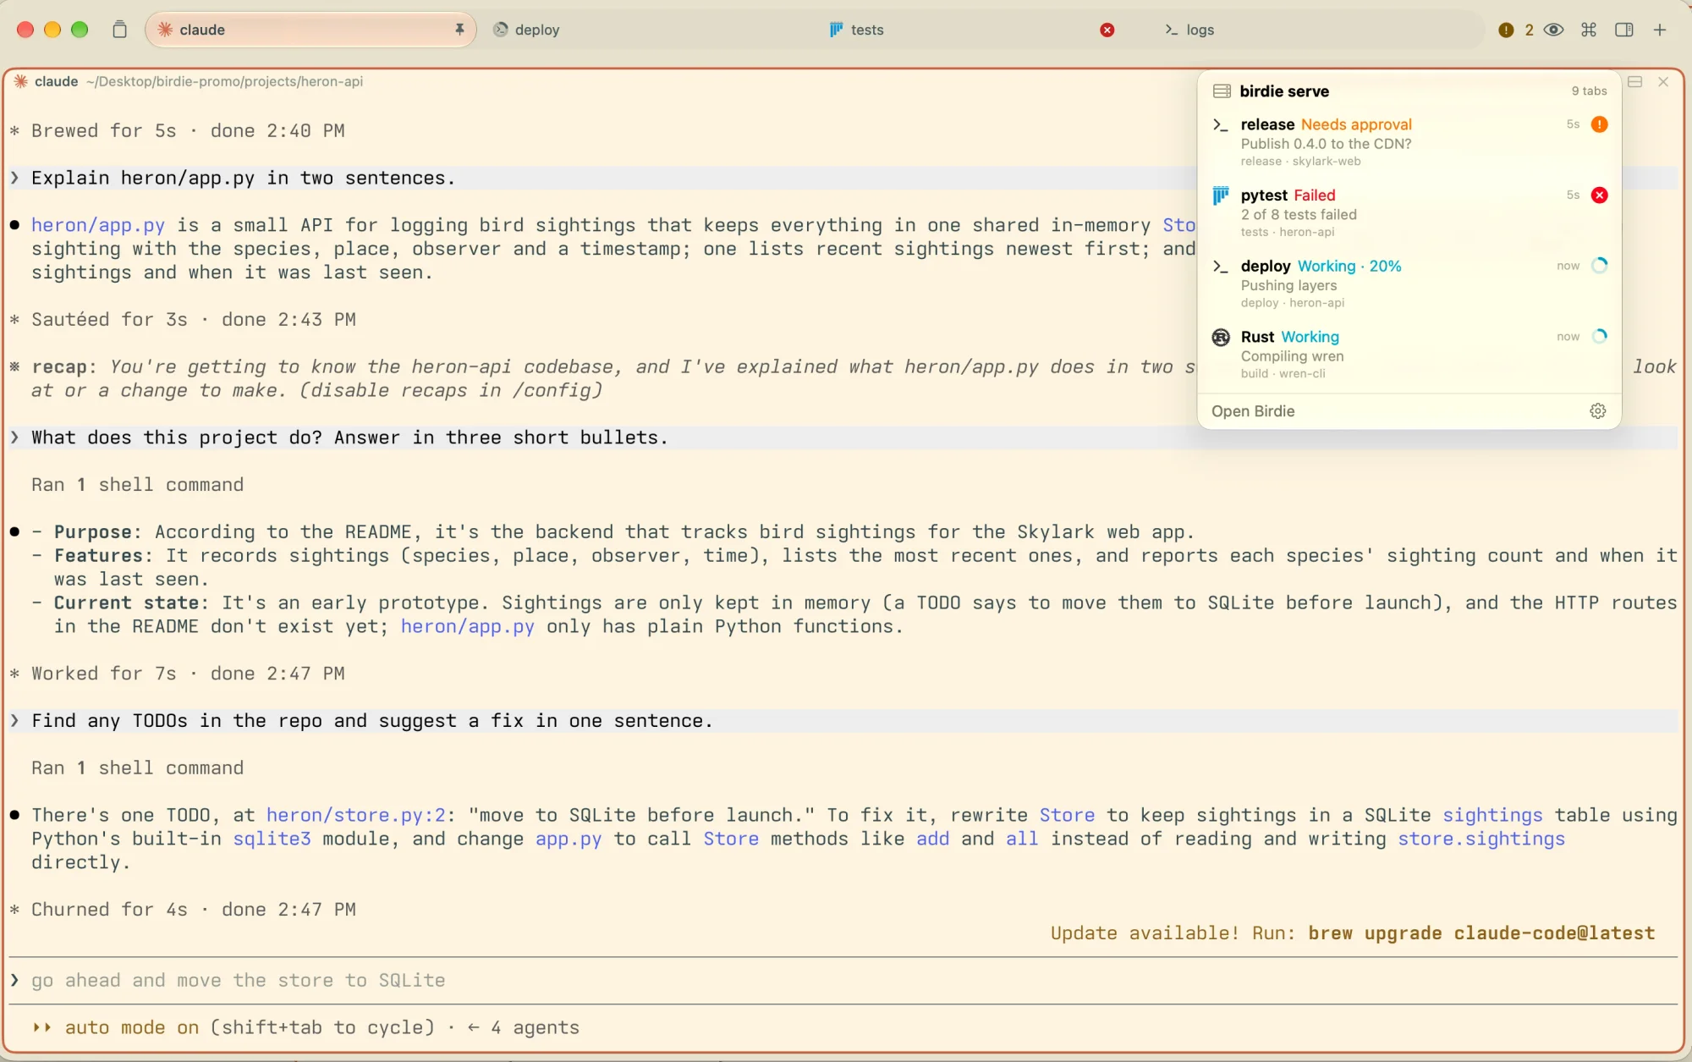The height and width of the screenshot is (1062, 1692).
Task: Click the store.sightings link
Action: click(1481, 839)
